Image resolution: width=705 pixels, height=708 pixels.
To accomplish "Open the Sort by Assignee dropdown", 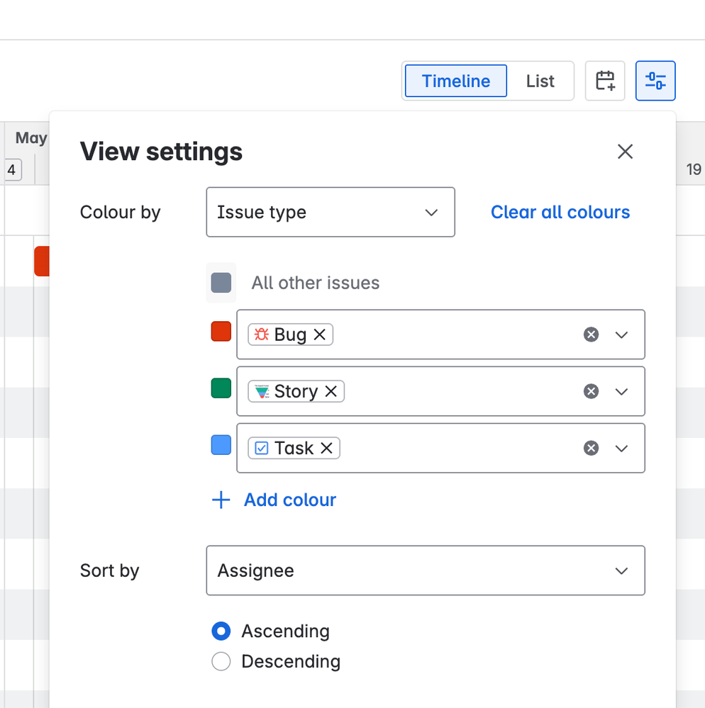I will (x=426, y=571).
